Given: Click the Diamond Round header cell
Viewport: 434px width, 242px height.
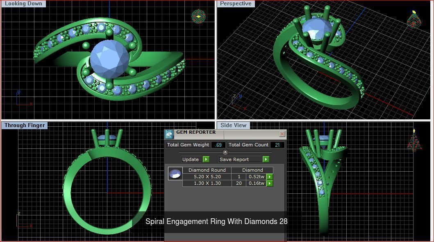Looking at the screenshot, I should (207, 170).
